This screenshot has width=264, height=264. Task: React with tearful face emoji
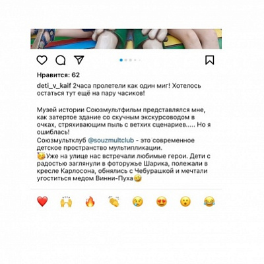[138, 201]
